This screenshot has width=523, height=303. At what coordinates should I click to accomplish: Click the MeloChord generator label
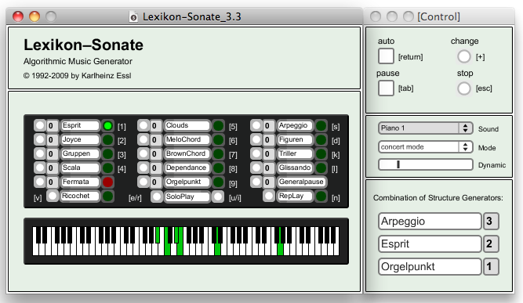pyautogui.click(x=187, y=139)
